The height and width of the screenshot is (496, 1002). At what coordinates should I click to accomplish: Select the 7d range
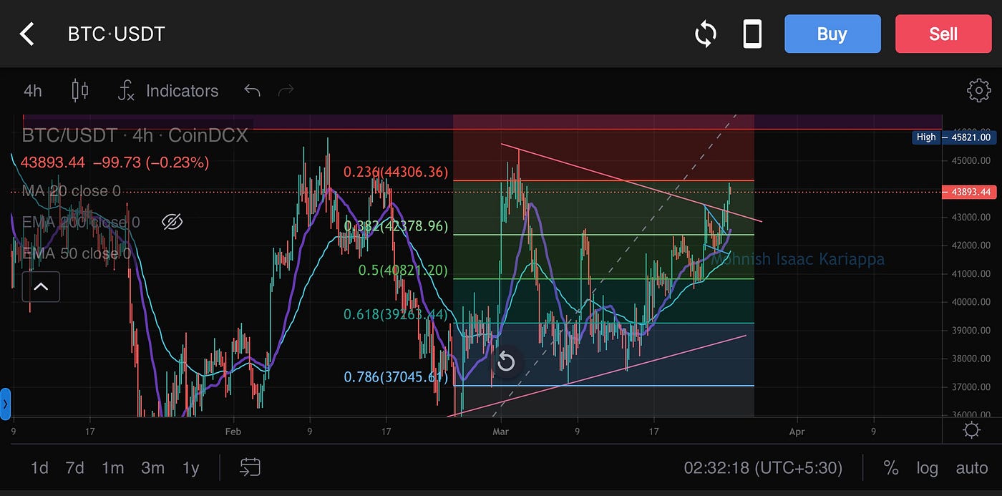click(x=74, y=468)
